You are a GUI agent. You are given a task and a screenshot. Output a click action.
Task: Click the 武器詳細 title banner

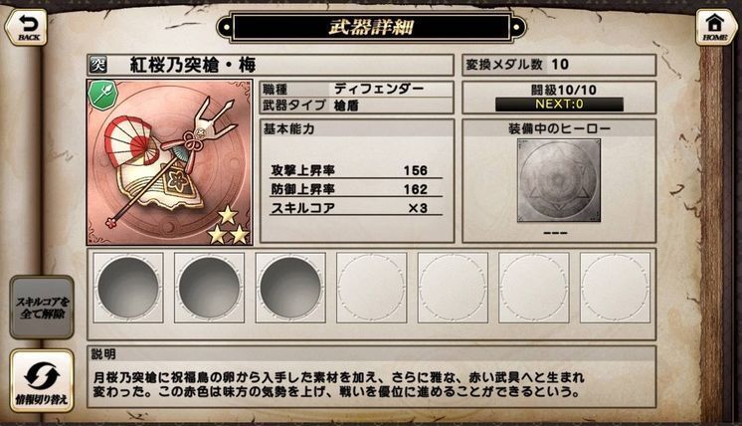(x=371, y=28)
